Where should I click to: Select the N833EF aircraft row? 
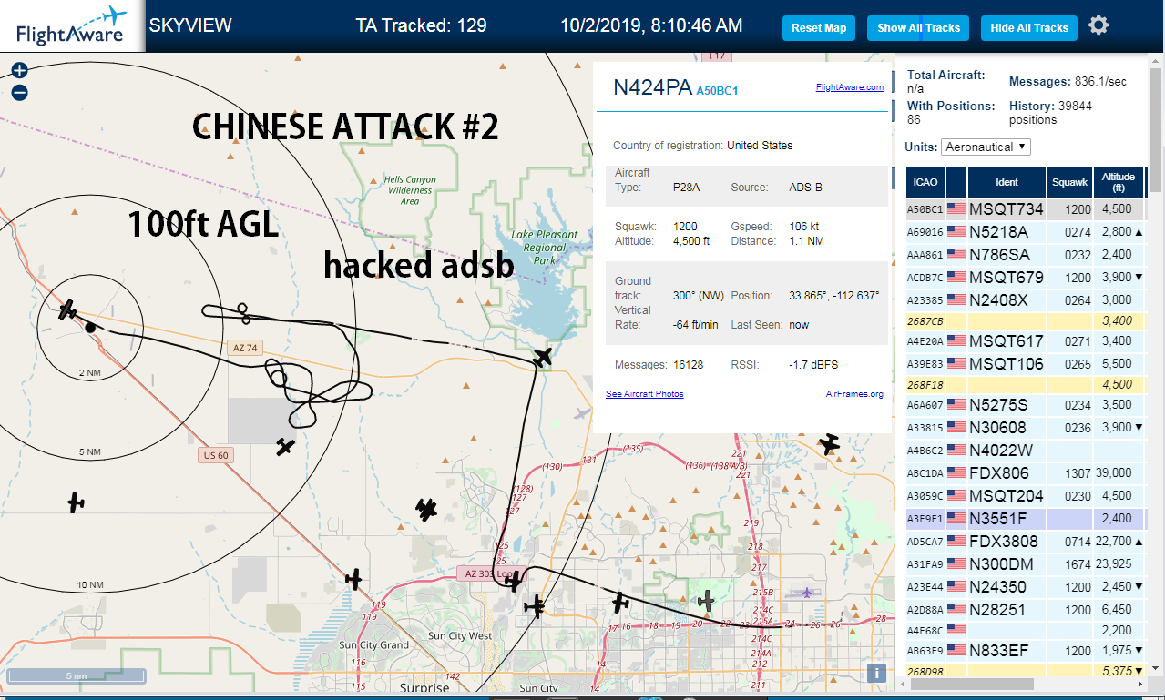[1027, 651]
